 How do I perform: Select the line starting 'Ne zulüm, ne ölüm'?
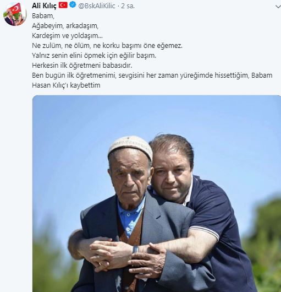tap(107, 46)
